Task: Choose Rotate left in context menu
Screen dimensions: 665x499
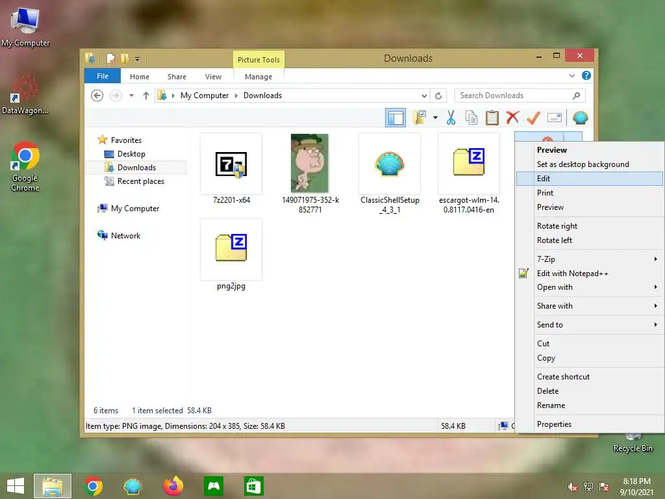Action: [590, 240]
